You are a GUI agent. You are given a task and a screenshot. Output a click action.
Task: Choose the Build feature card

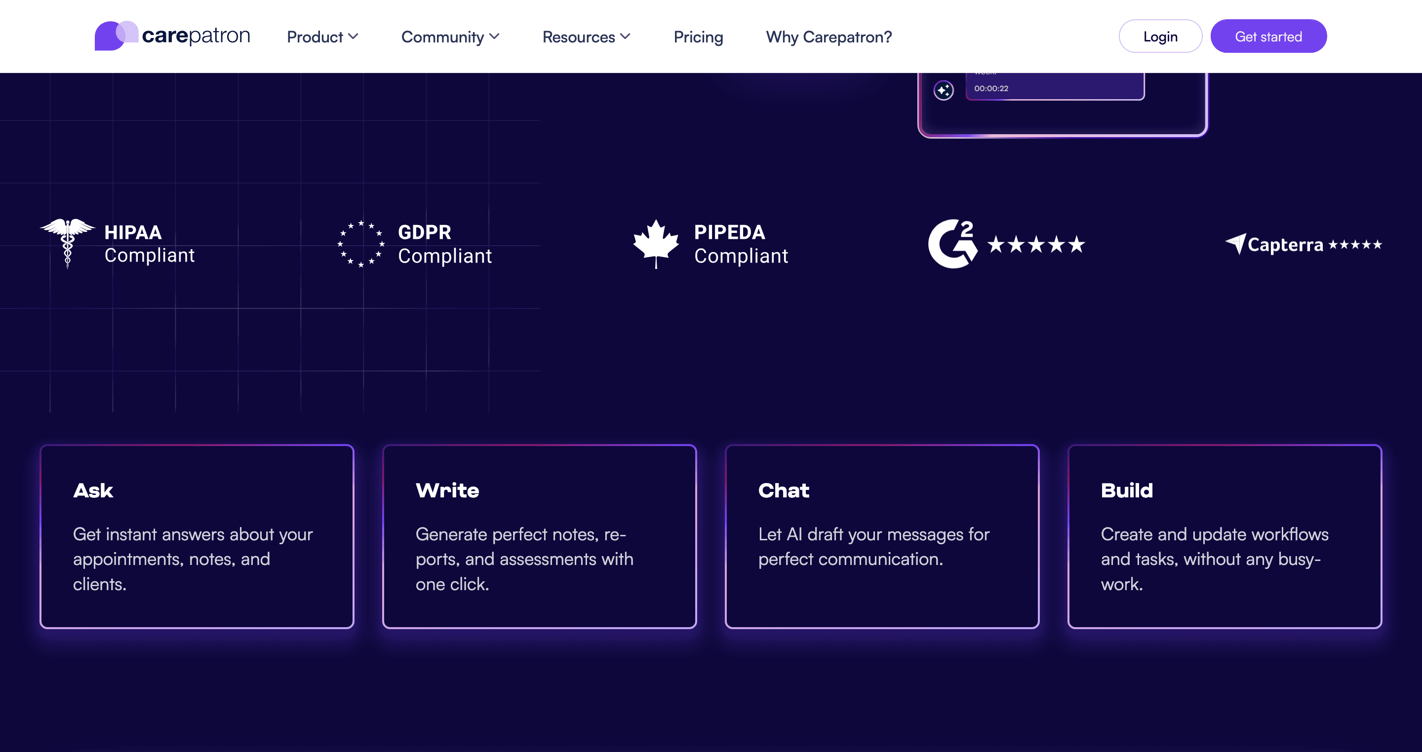[x=1224, y=536]
